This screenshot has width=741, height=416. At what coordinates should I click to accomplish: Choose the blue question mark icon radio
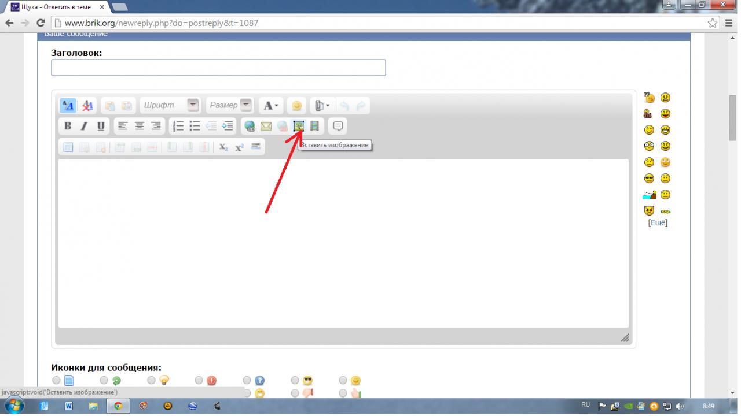(x=247, y=380)
